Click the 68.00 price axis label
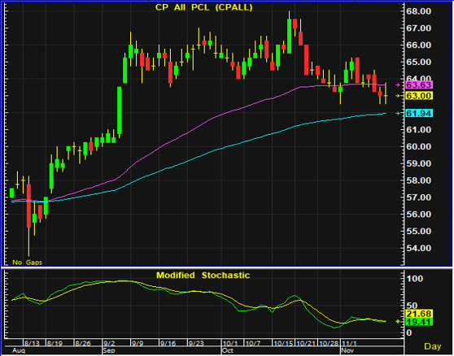 (418, 11)
